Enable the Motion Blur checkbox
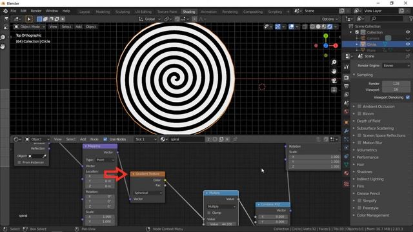Image resolution: width=413 pixels, height=232 pixels. click(359, 142)
